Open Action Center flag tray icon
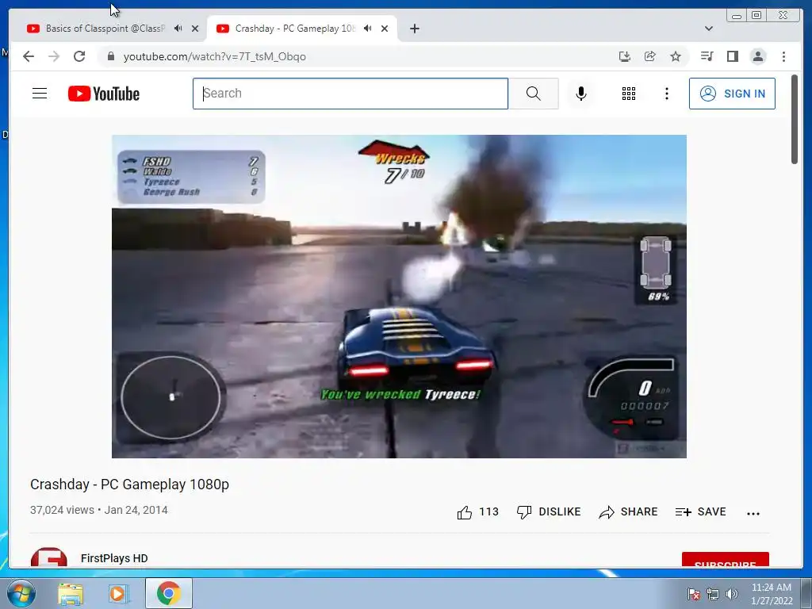812x609 pixels. [x=693, y=593]
